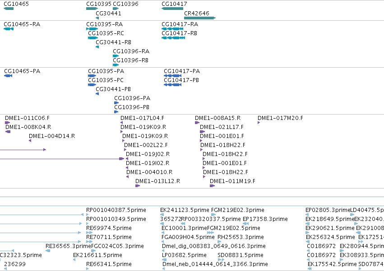The width and height of the screenshot is (384, 271).
Task: Click the CG10395-RA transcript label
Action: 105,24
